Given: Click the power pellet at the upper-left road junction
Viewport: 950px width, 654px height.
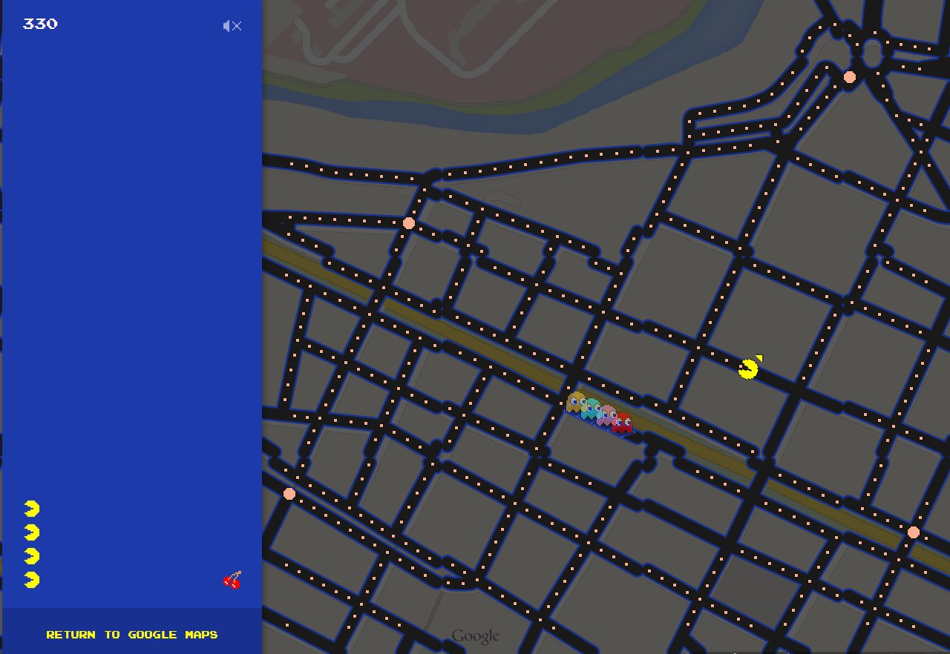Looking at the screenshot, I should [409, 223].
